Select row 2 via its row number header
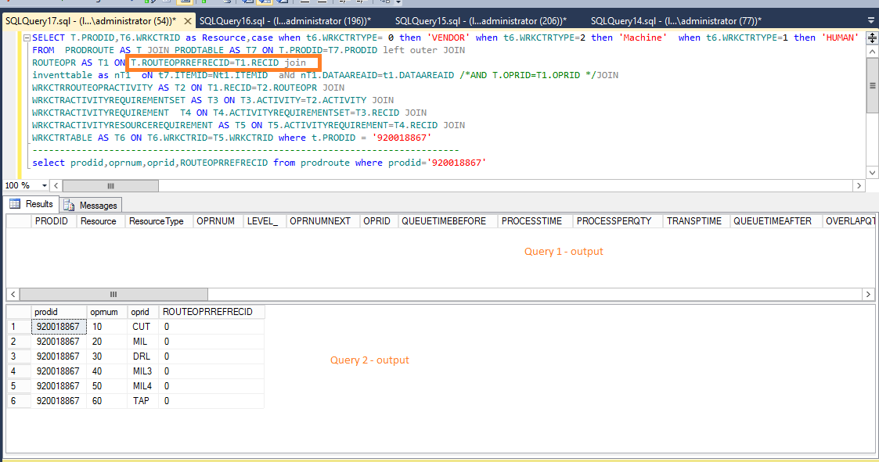The height and width of the screenshot is (462, 879). [19, 342]
